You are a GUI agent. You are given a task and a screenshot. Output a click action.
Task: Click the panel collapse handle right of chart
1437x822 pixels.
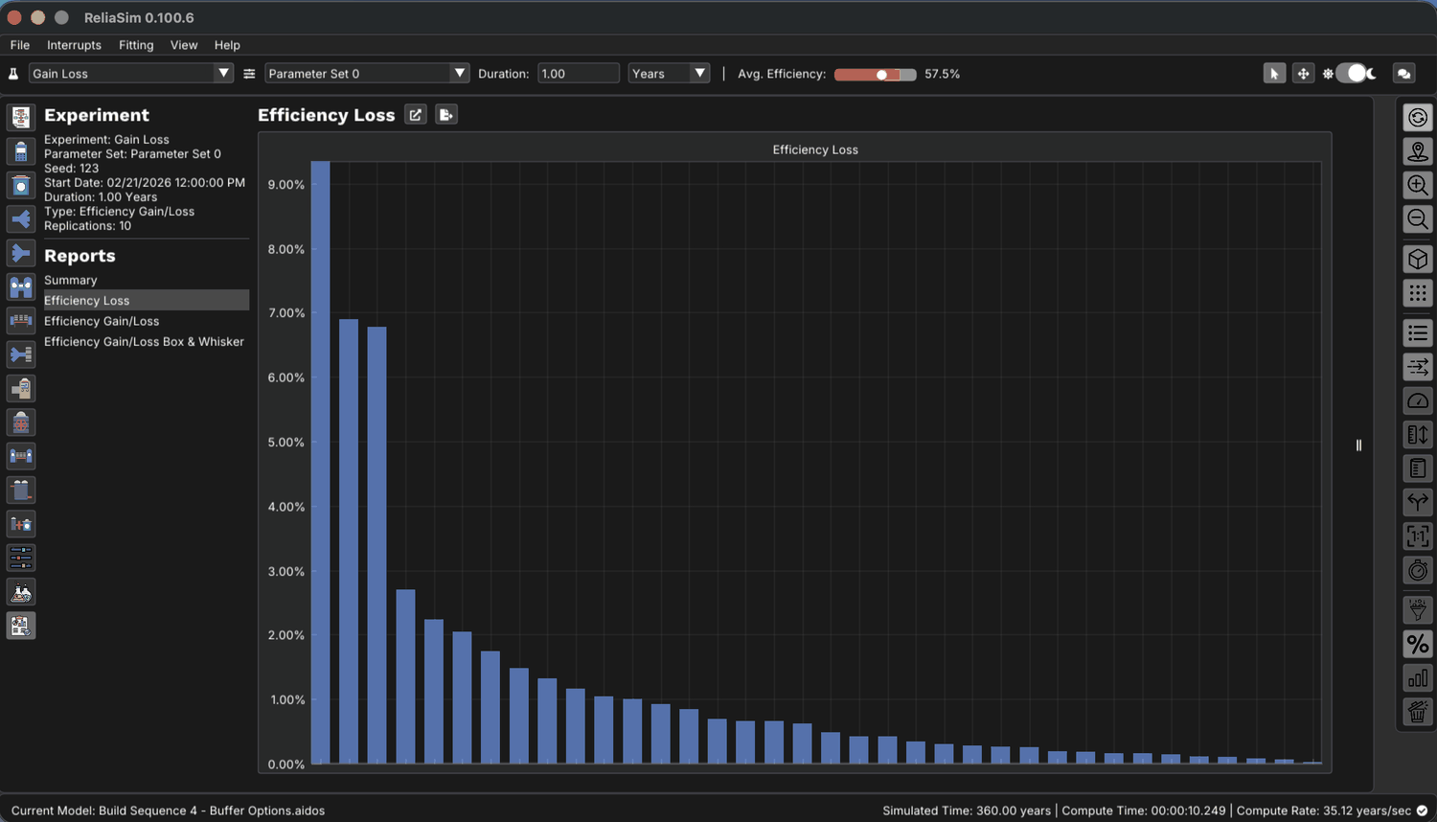(x=1358, y=445)
